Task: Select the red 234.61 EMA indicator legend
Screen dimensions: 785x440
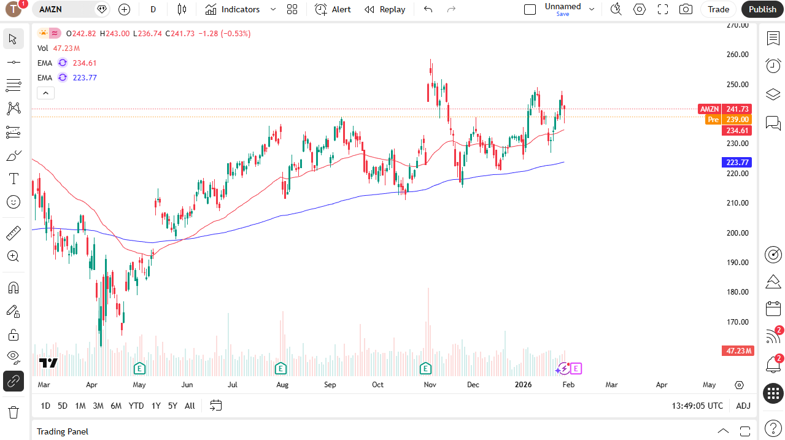Action: [67, 63]
